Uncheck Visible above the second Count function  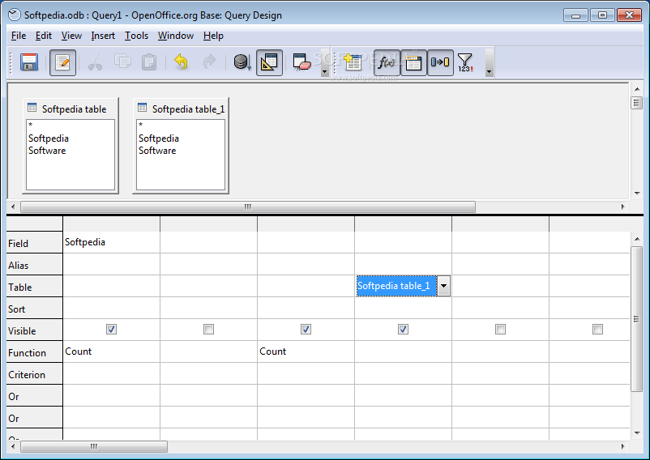(306, 329)
